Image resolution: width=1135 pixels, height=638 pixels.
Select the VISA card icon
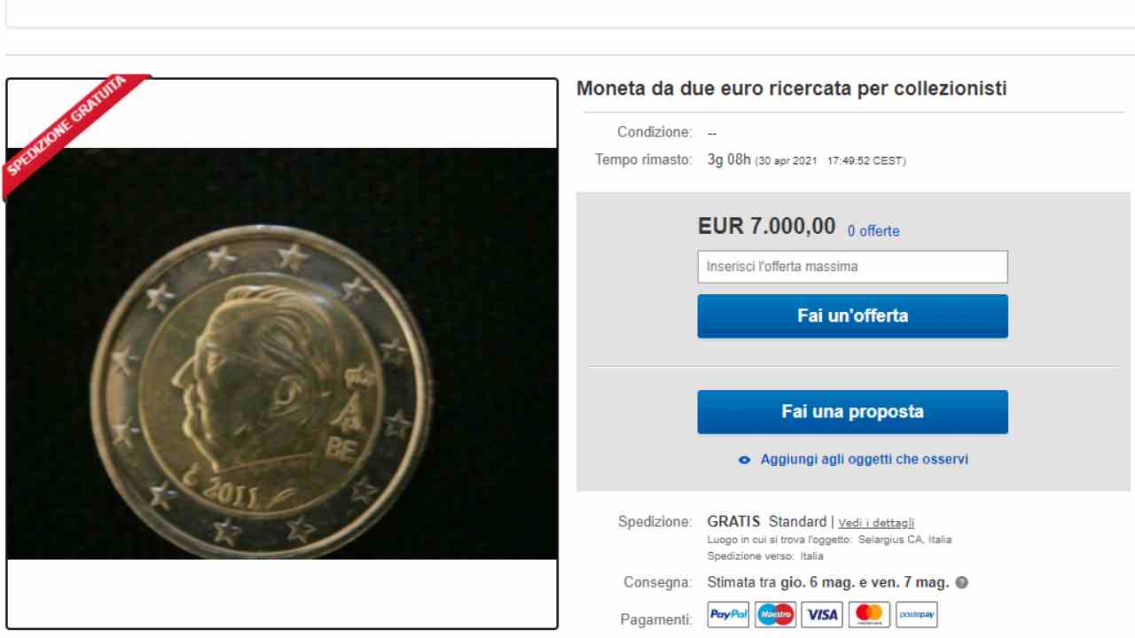click(823, 614)
